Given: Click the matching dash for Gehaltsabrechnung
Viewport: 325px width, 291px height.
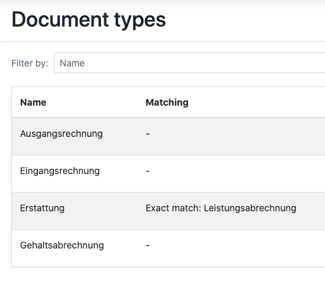Looking at the screenshot, I should pos(148,245).
